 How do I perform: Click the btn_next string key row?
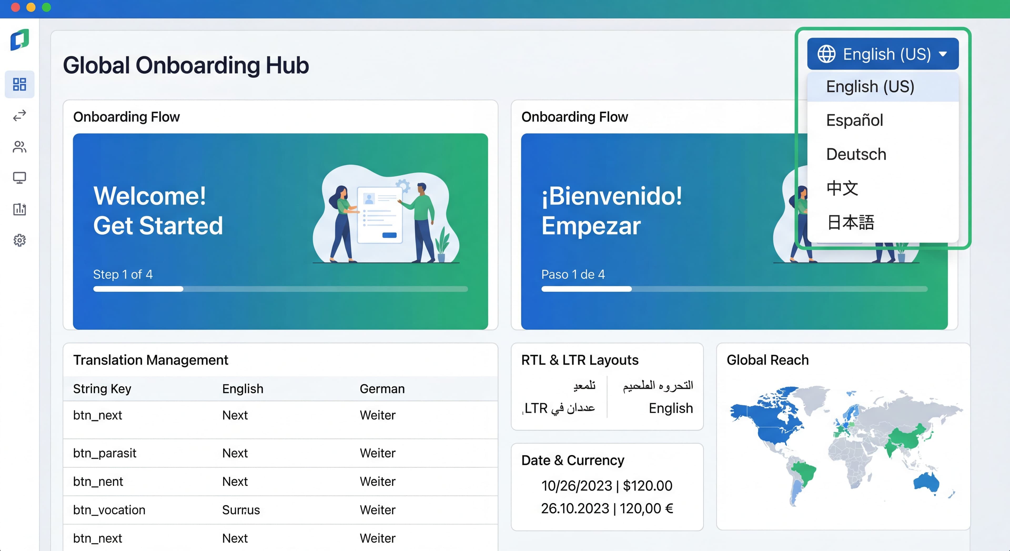pos(98,415)
